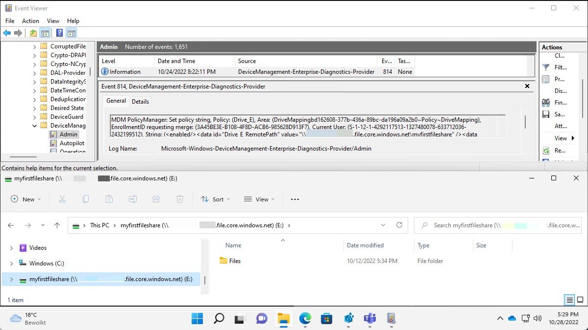This screenshot has width=588, height=330.
Task: Open the File menu in Event Viewer
Action: [x=10, y=21]
